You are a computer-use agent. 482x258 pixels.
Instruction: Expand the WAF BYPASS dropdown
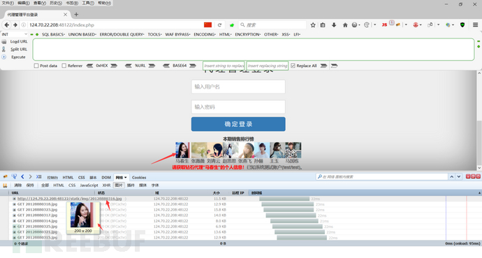click(177, 34)
